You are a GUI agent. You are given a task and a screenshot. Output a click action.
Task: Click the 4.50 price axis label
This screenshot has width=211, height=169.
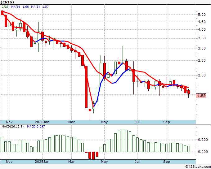pos(202,22)
